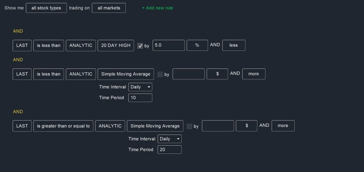
Task: Open the 'all markets' selector
Action: (109, 8)
